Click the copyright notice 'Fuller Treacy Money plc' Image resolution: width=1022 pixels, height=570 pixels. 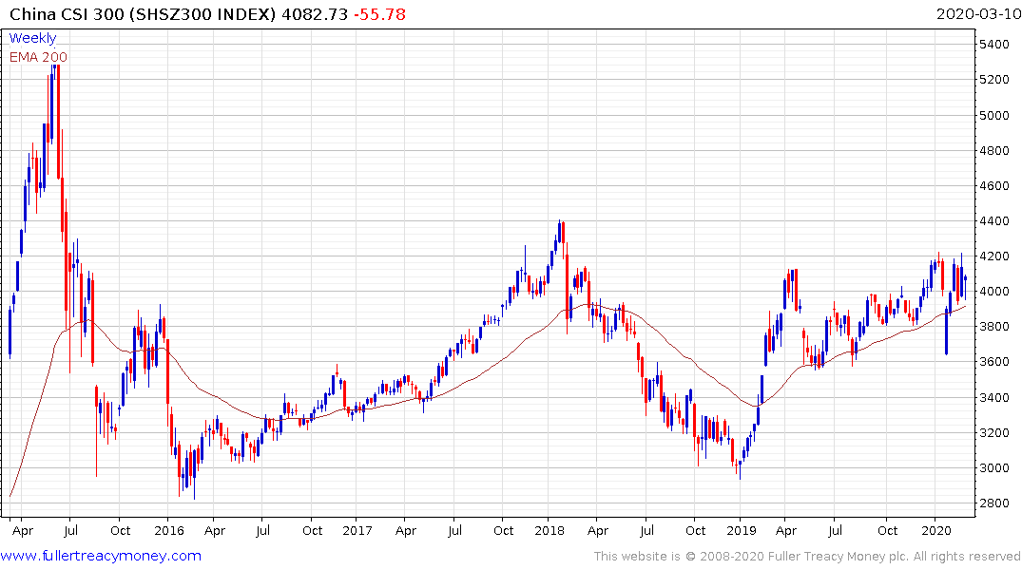(839, 557)
